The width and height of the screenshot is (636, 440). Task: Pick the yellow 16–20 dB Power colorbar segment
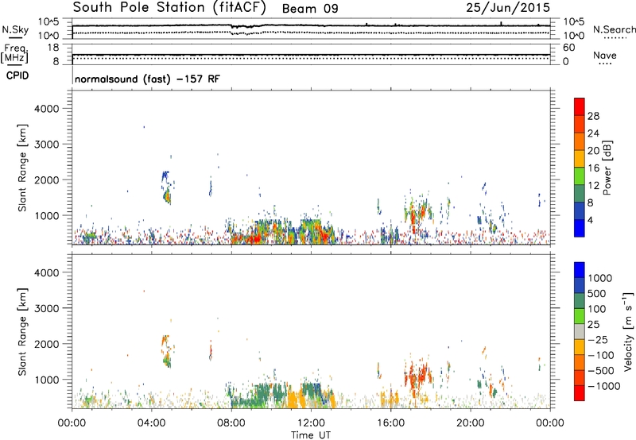[x=580, y=159]
